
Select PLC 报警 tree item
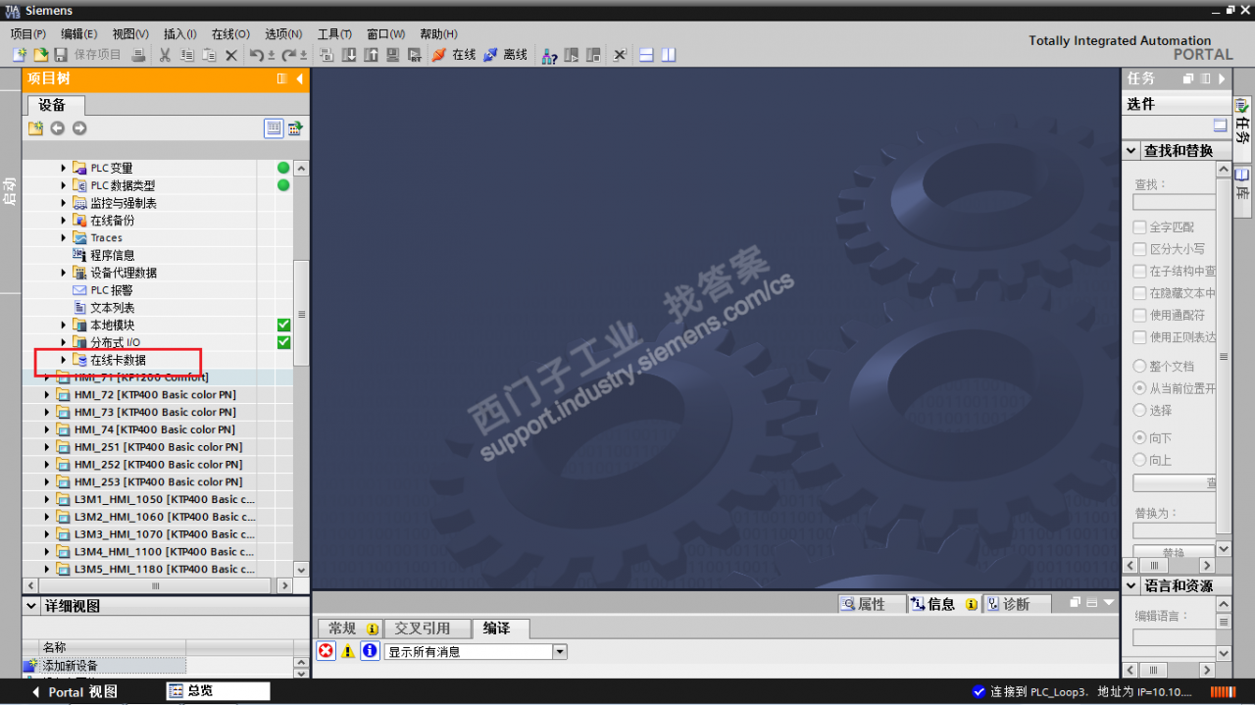click(x=112, y=290)
